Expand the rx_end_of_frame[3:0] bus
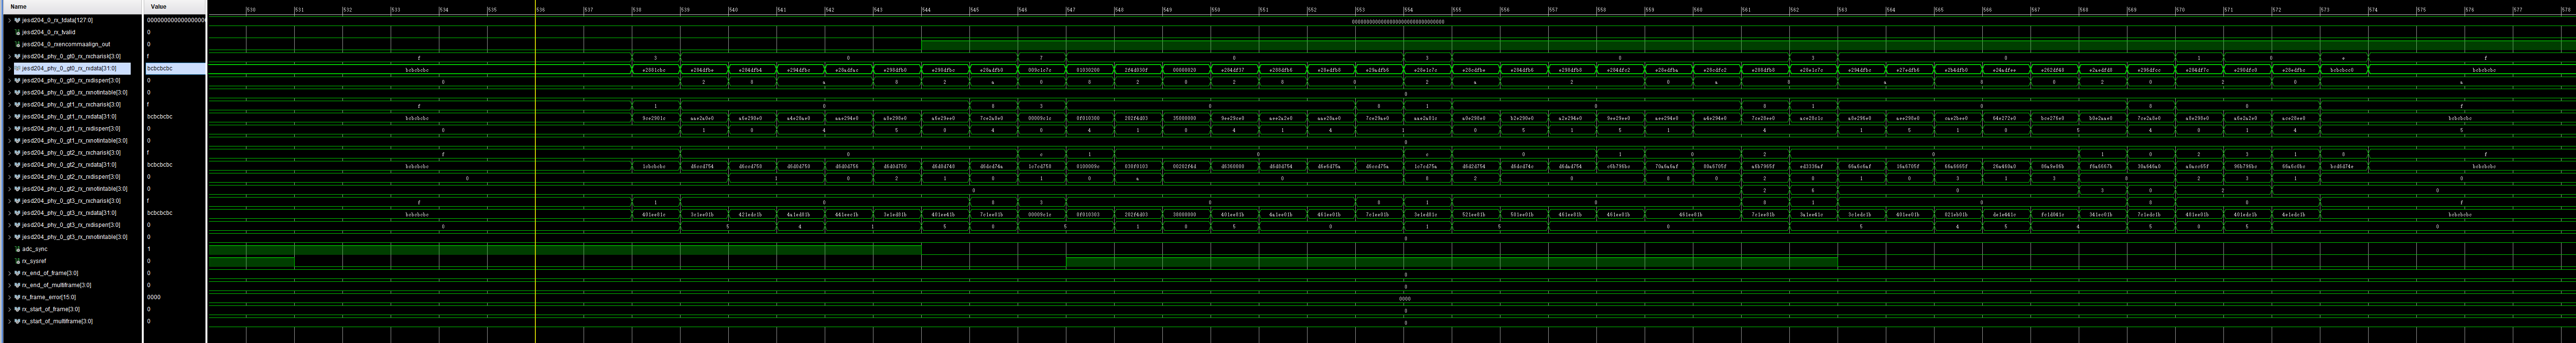 click(x=10, y=273)
